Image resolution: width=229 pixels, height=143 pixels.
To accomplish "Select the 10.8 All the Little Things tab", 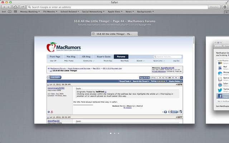I will pos(114,34).
